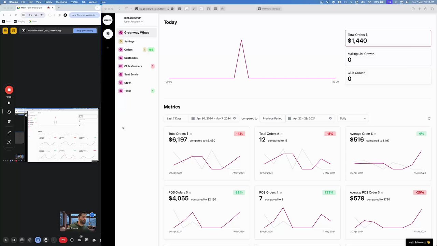Clear the Apr 30 - May 7 date range

click(x=235, y=118)
